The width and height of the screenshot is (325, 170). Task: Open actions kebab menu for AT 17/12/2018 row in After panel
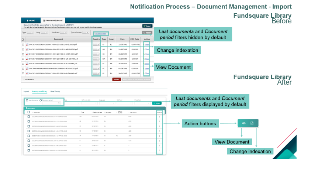[160, 136]
